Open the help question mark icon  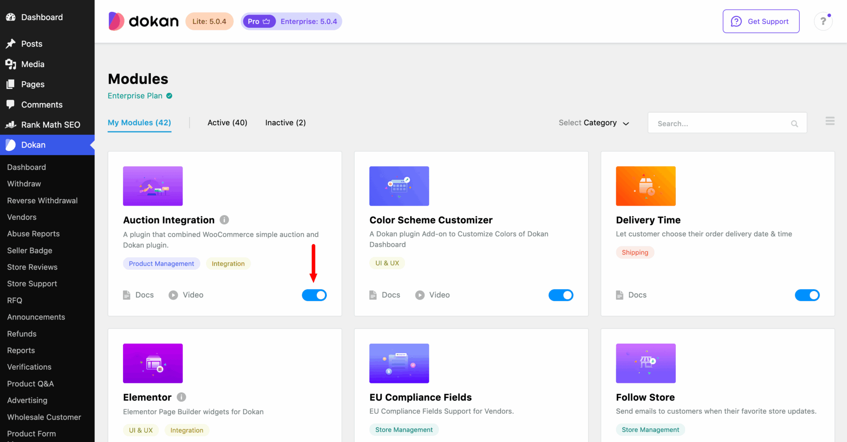click(823, 21)
